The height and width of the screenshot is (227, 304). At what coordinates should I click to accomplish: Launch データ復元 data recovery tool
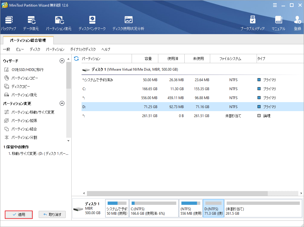click(x=31, y=23)
